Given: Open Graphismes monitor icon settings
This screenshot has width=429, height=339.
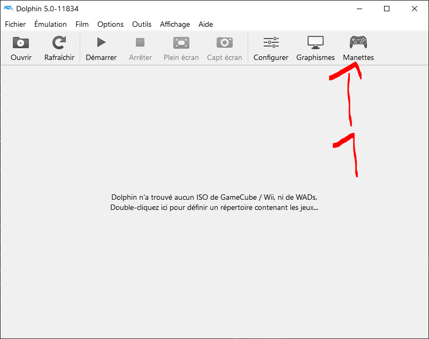Looking at the screenshot, I should 315,43.
